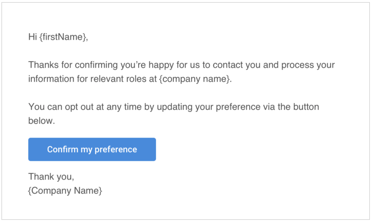Screen dimensions: 372x222
Task: Select the {Company Name} signature placeholder
Action: pos(65,191)
